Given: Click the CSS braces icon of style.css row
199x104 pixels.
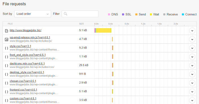Looking at the screenshot, I should (x=7, y=48).
